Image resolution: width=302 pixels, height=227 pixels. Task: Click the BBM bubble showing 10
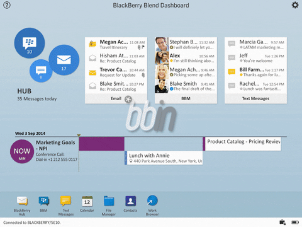[x=30, y=43]
